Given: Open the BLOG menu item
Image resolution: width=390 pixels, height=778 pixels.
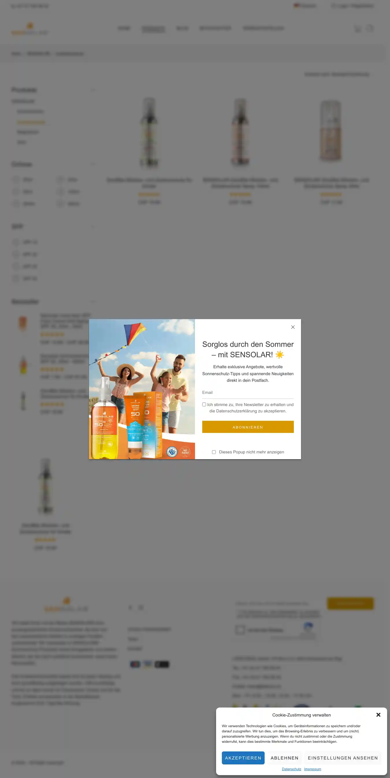Looking at the screenshot, I should point(182,28).
